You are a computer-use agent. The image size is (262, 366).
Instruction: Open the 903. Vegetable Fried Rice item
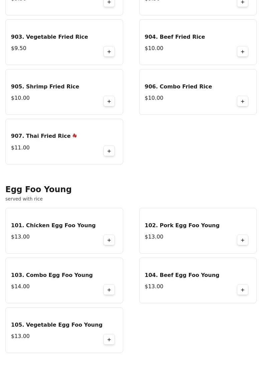click(x=49, y=37)
